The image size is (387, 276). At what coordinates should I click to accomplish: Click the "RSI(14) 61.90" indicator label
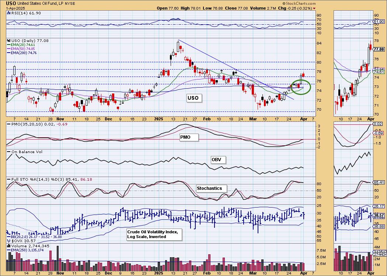[26, 13]
